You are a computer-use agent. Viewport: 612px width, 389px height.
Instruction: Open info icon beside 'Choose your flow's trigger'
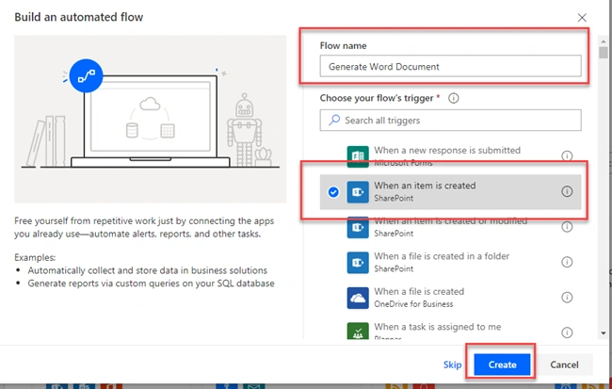(453, 98)
